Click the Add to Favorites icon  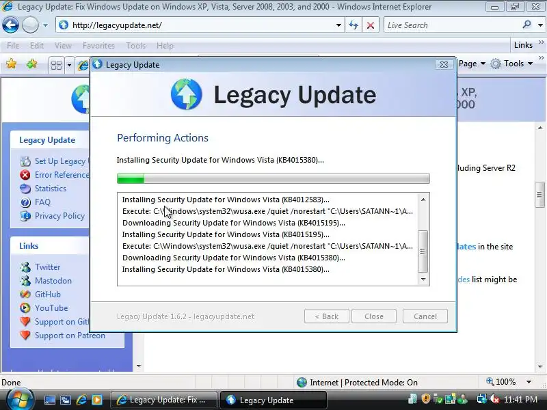click(x=31, y=64)
